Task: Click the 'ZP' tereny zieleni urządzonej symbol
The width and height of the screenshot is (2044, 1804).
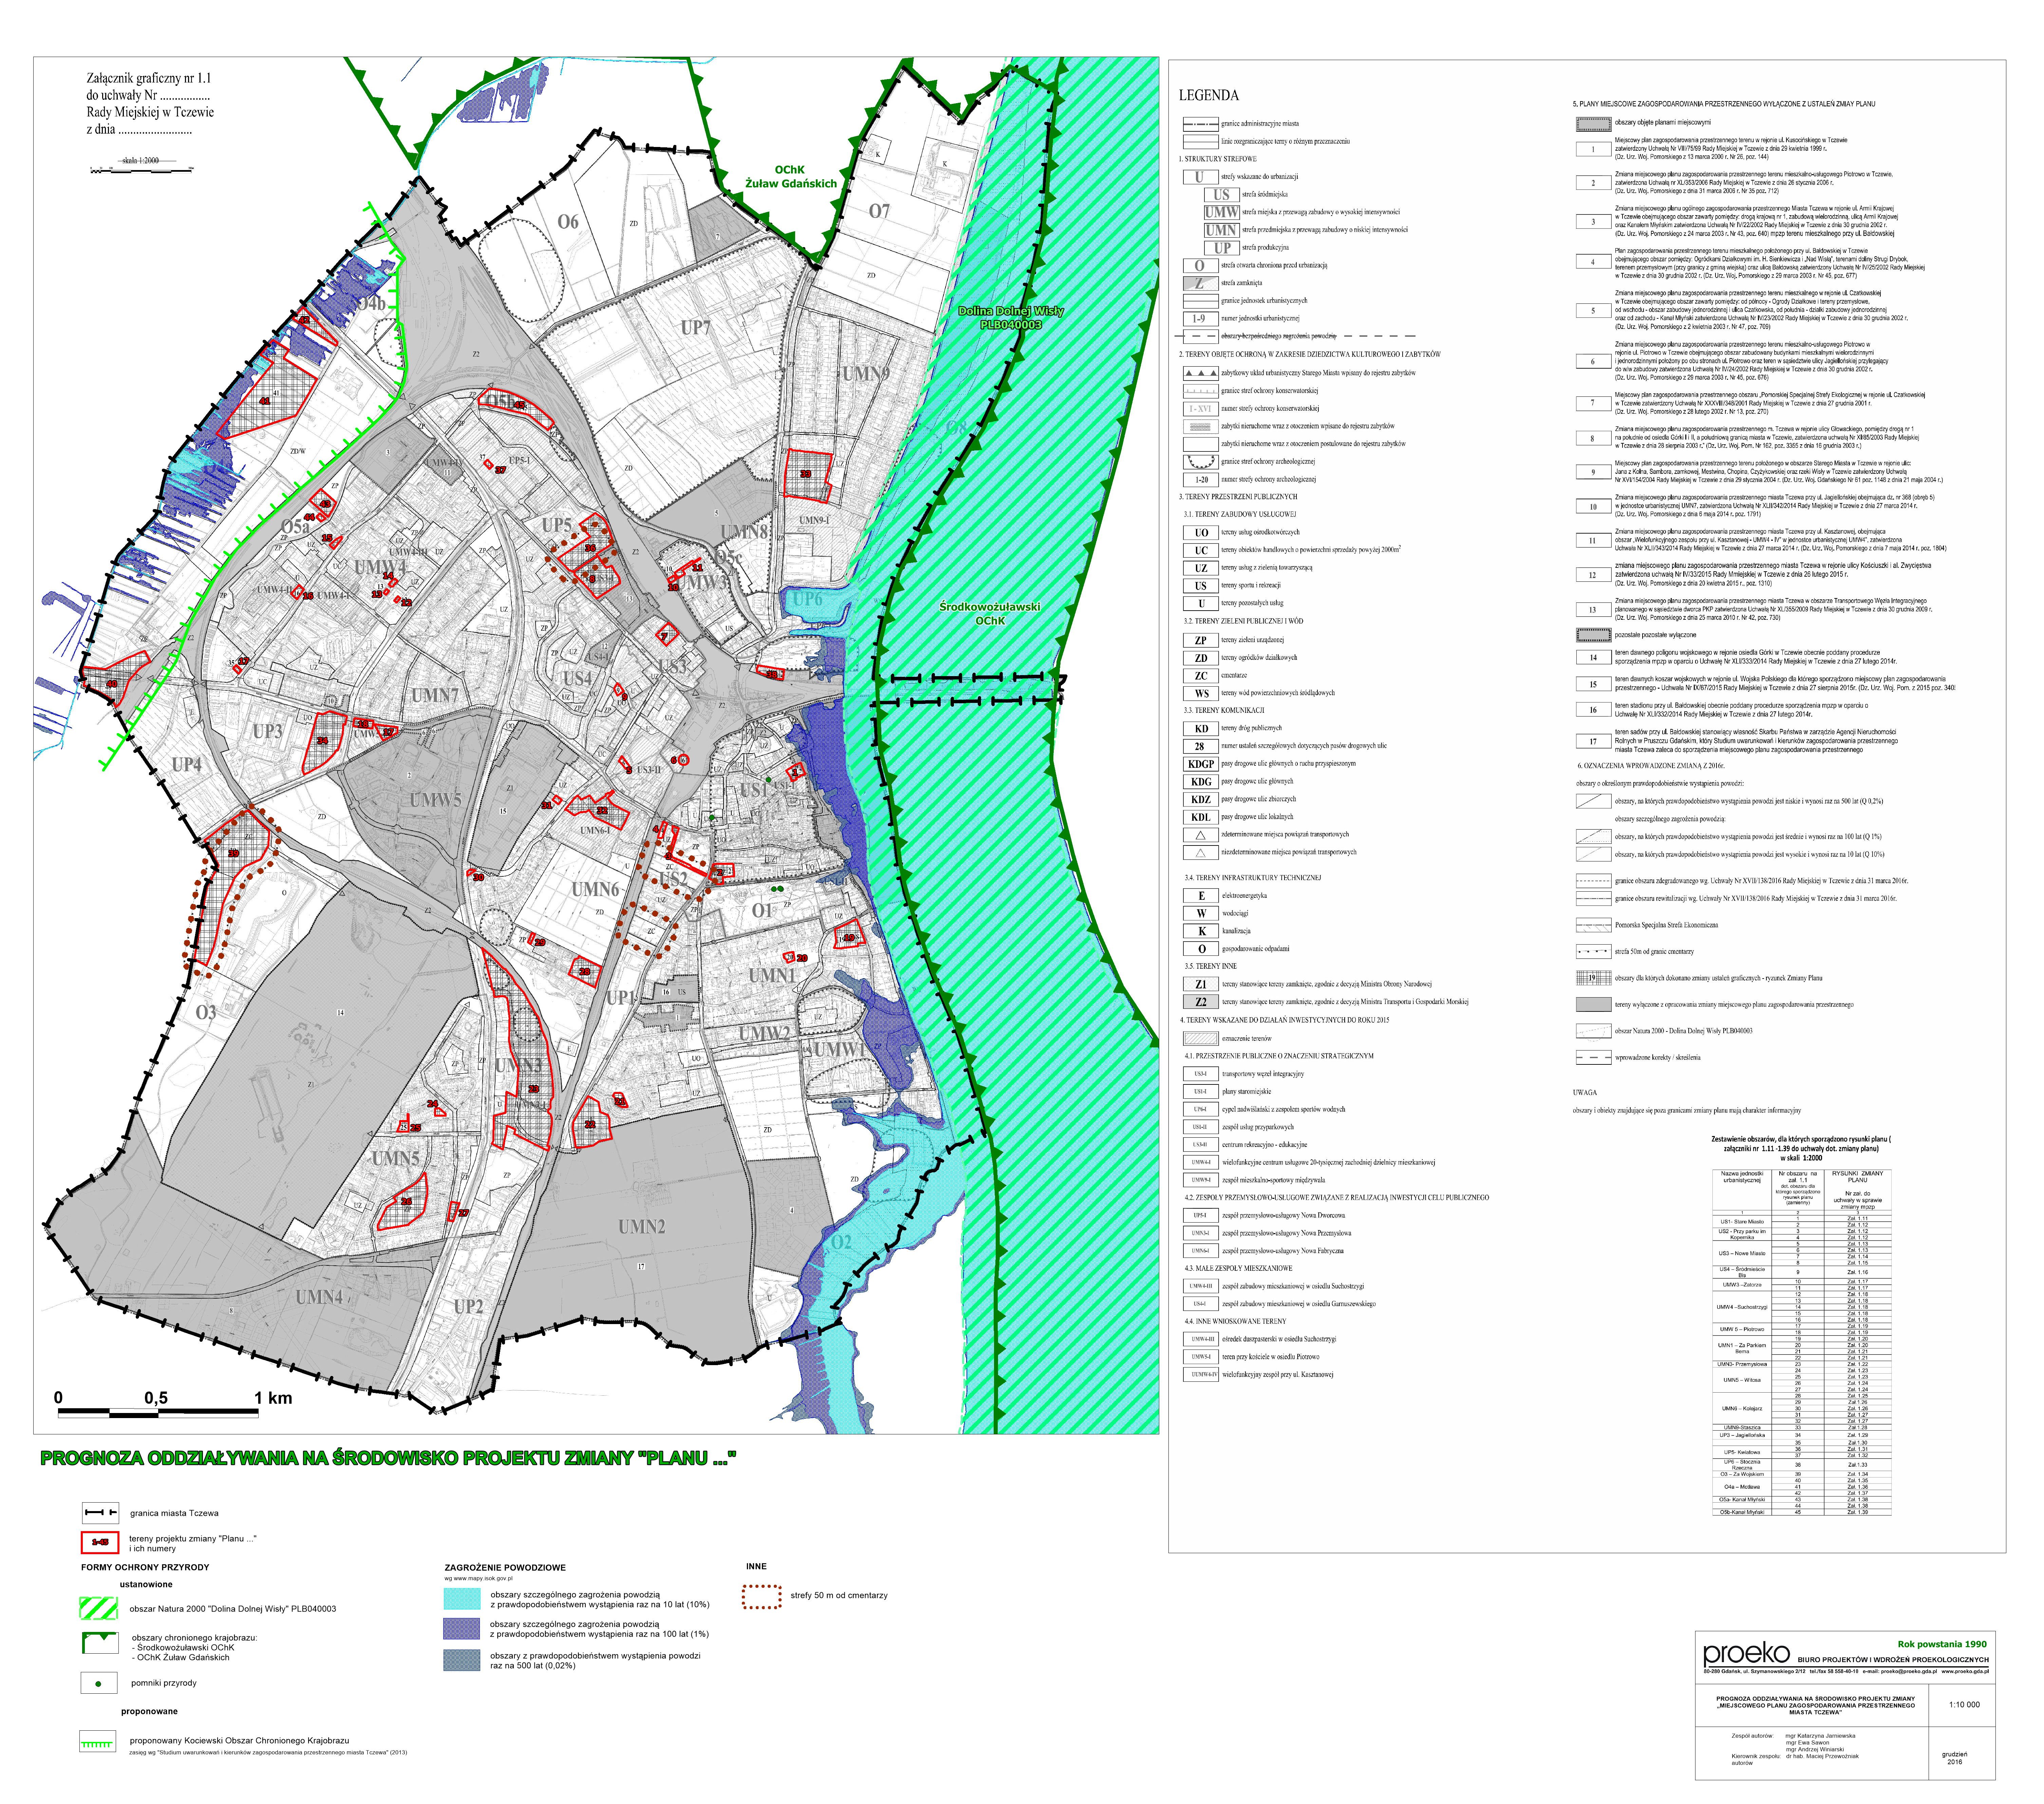Action: pyautogui.click(x=1201, y=640)
